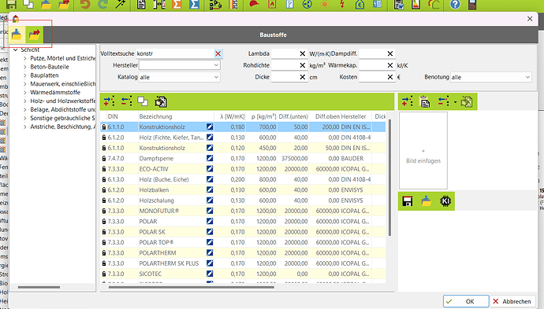Click the redo arrow in main toolbar

click(x=102, y=5)
